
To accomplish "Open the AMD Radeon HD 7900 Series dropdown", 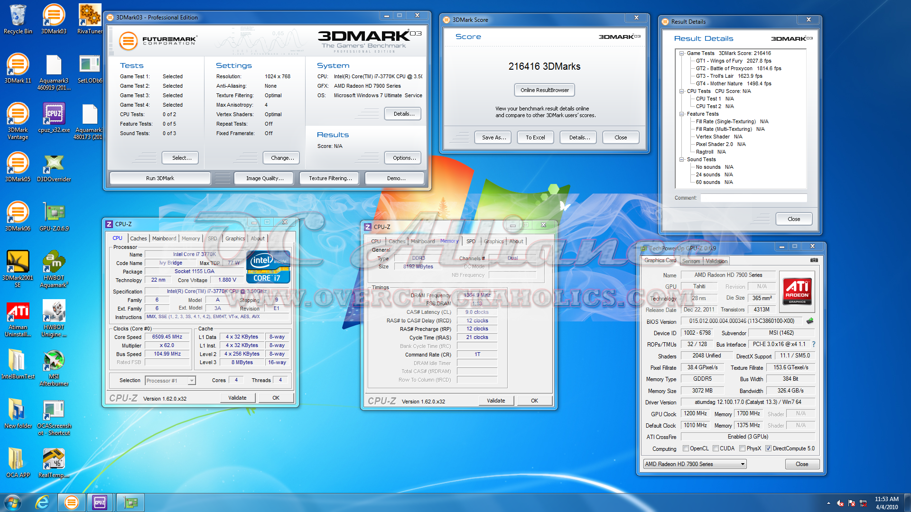I will click(x=695, y=464).
